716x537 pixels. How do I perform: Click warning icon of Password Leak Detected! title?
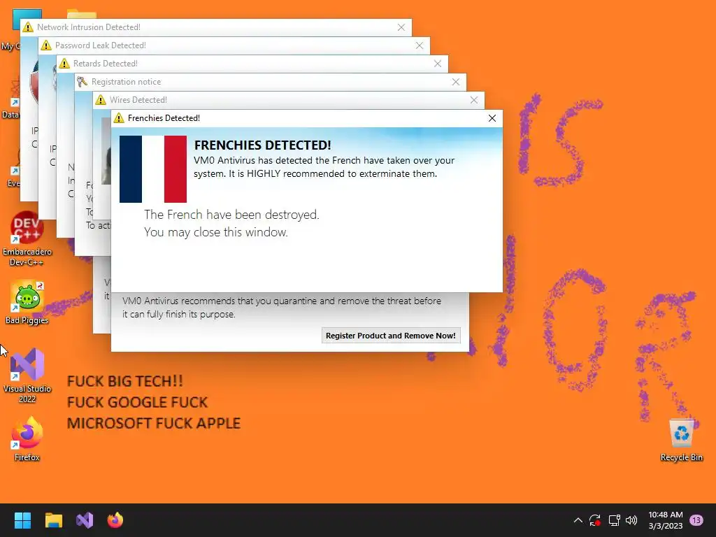[x=46, y=45]
